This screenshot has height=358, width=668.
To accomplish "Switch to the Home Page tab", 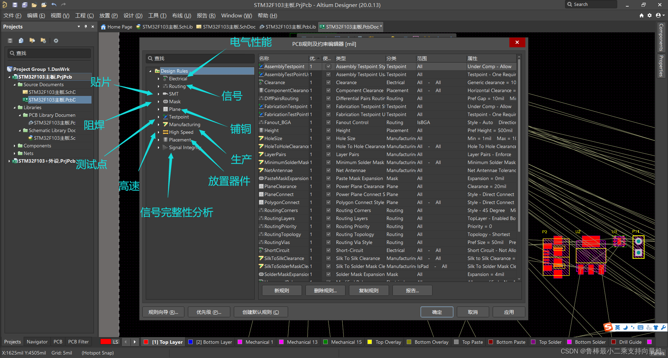I will 117,27.
